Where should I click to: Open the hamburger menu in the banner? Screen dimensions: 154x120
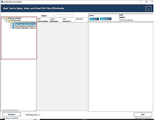click(x=148, y=8)
